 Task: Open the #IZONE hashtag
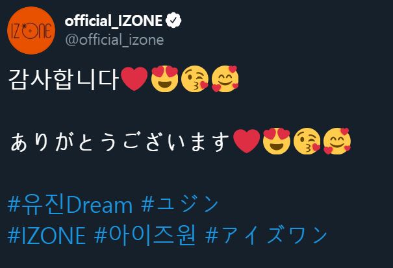47,235
